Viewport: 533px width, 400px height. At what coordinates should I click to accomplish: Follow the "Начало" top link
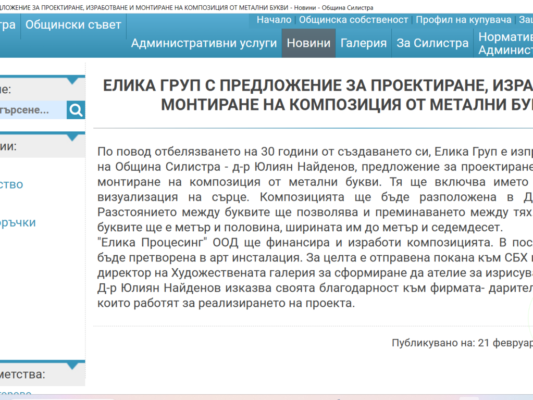point(274,20)
